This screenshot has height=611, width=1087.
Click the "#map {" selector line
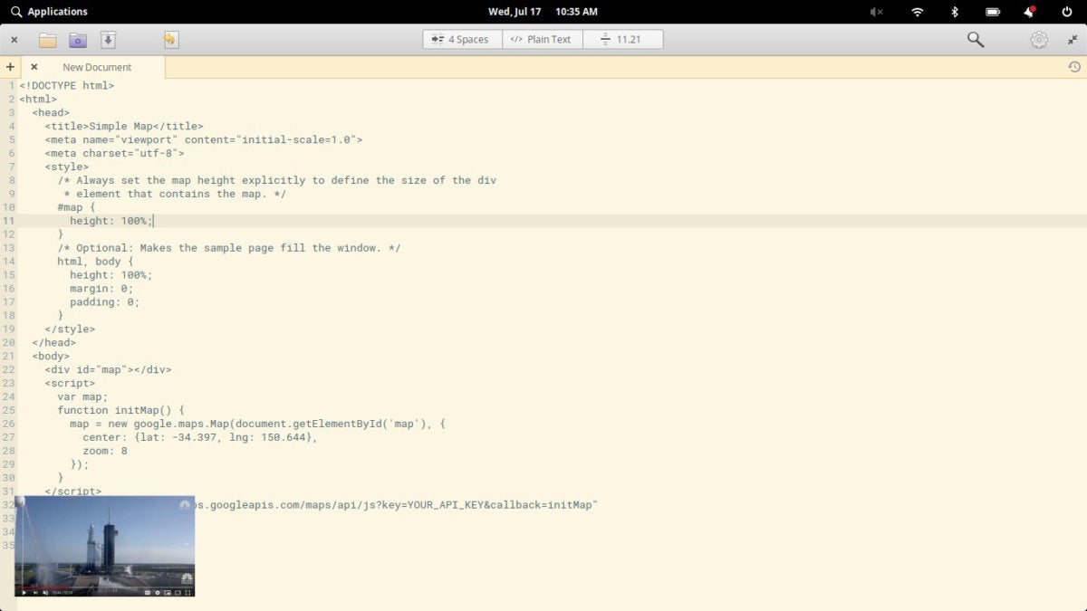point(76,207)
